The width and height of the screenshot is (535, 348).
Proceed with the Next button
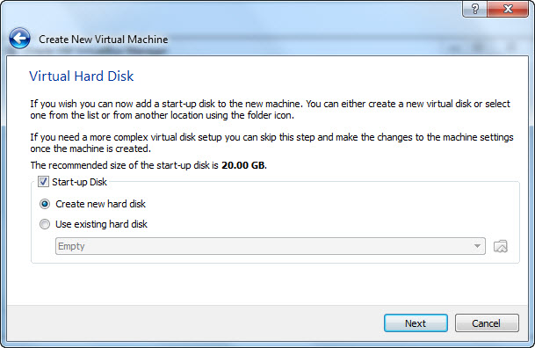pos(416,323)
